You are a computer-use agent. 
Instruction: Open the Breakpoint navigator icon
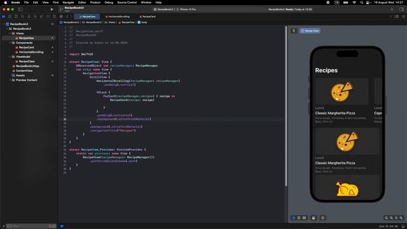[48, 17]
